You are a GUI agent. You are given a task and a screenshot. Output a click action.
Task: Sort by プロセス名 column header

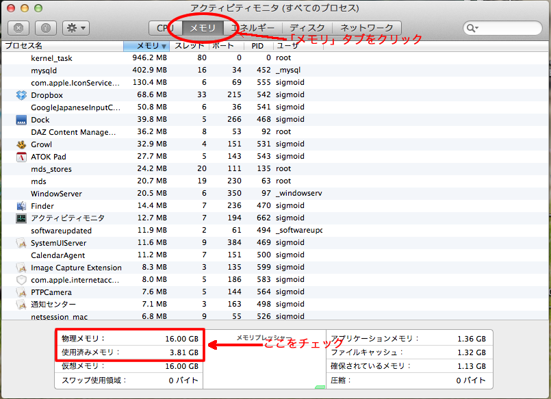coord(62,46)
